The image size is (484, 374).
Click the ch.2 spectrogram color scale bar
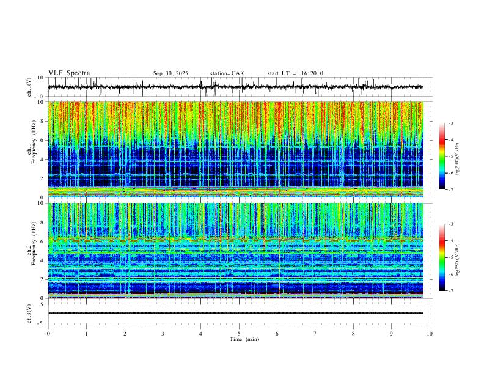(x=442, y=257)
